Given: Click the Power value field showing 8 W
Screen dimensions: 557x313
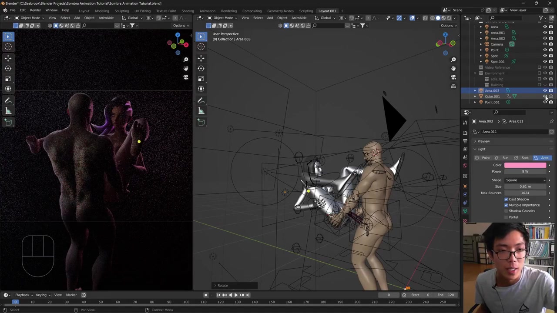Looking at the screenshot, I should coord(525,171).
